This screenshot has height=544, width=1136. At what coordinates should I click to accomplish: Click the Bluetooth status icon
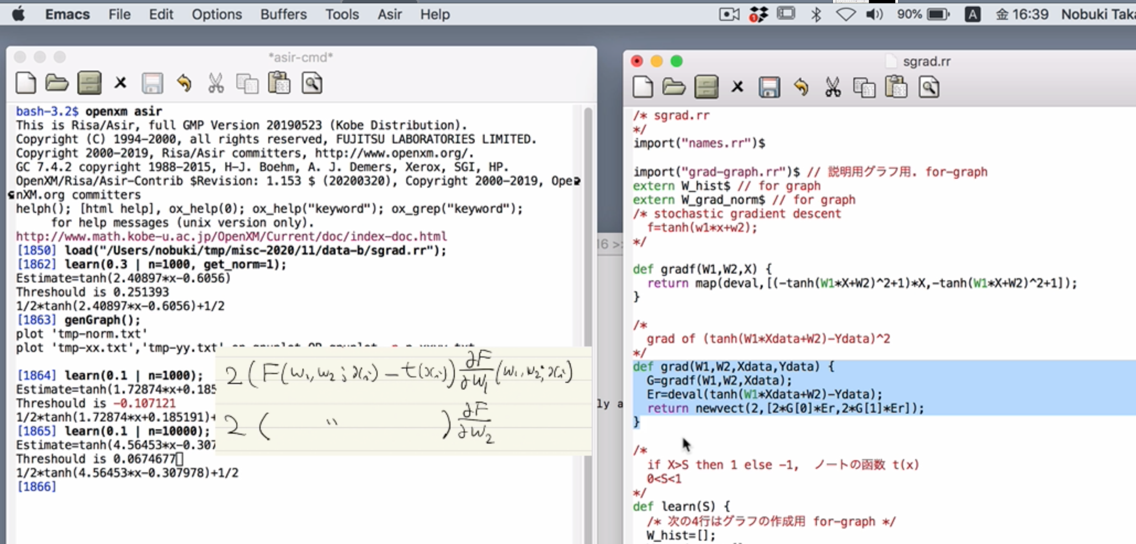(x=816, y=14)
